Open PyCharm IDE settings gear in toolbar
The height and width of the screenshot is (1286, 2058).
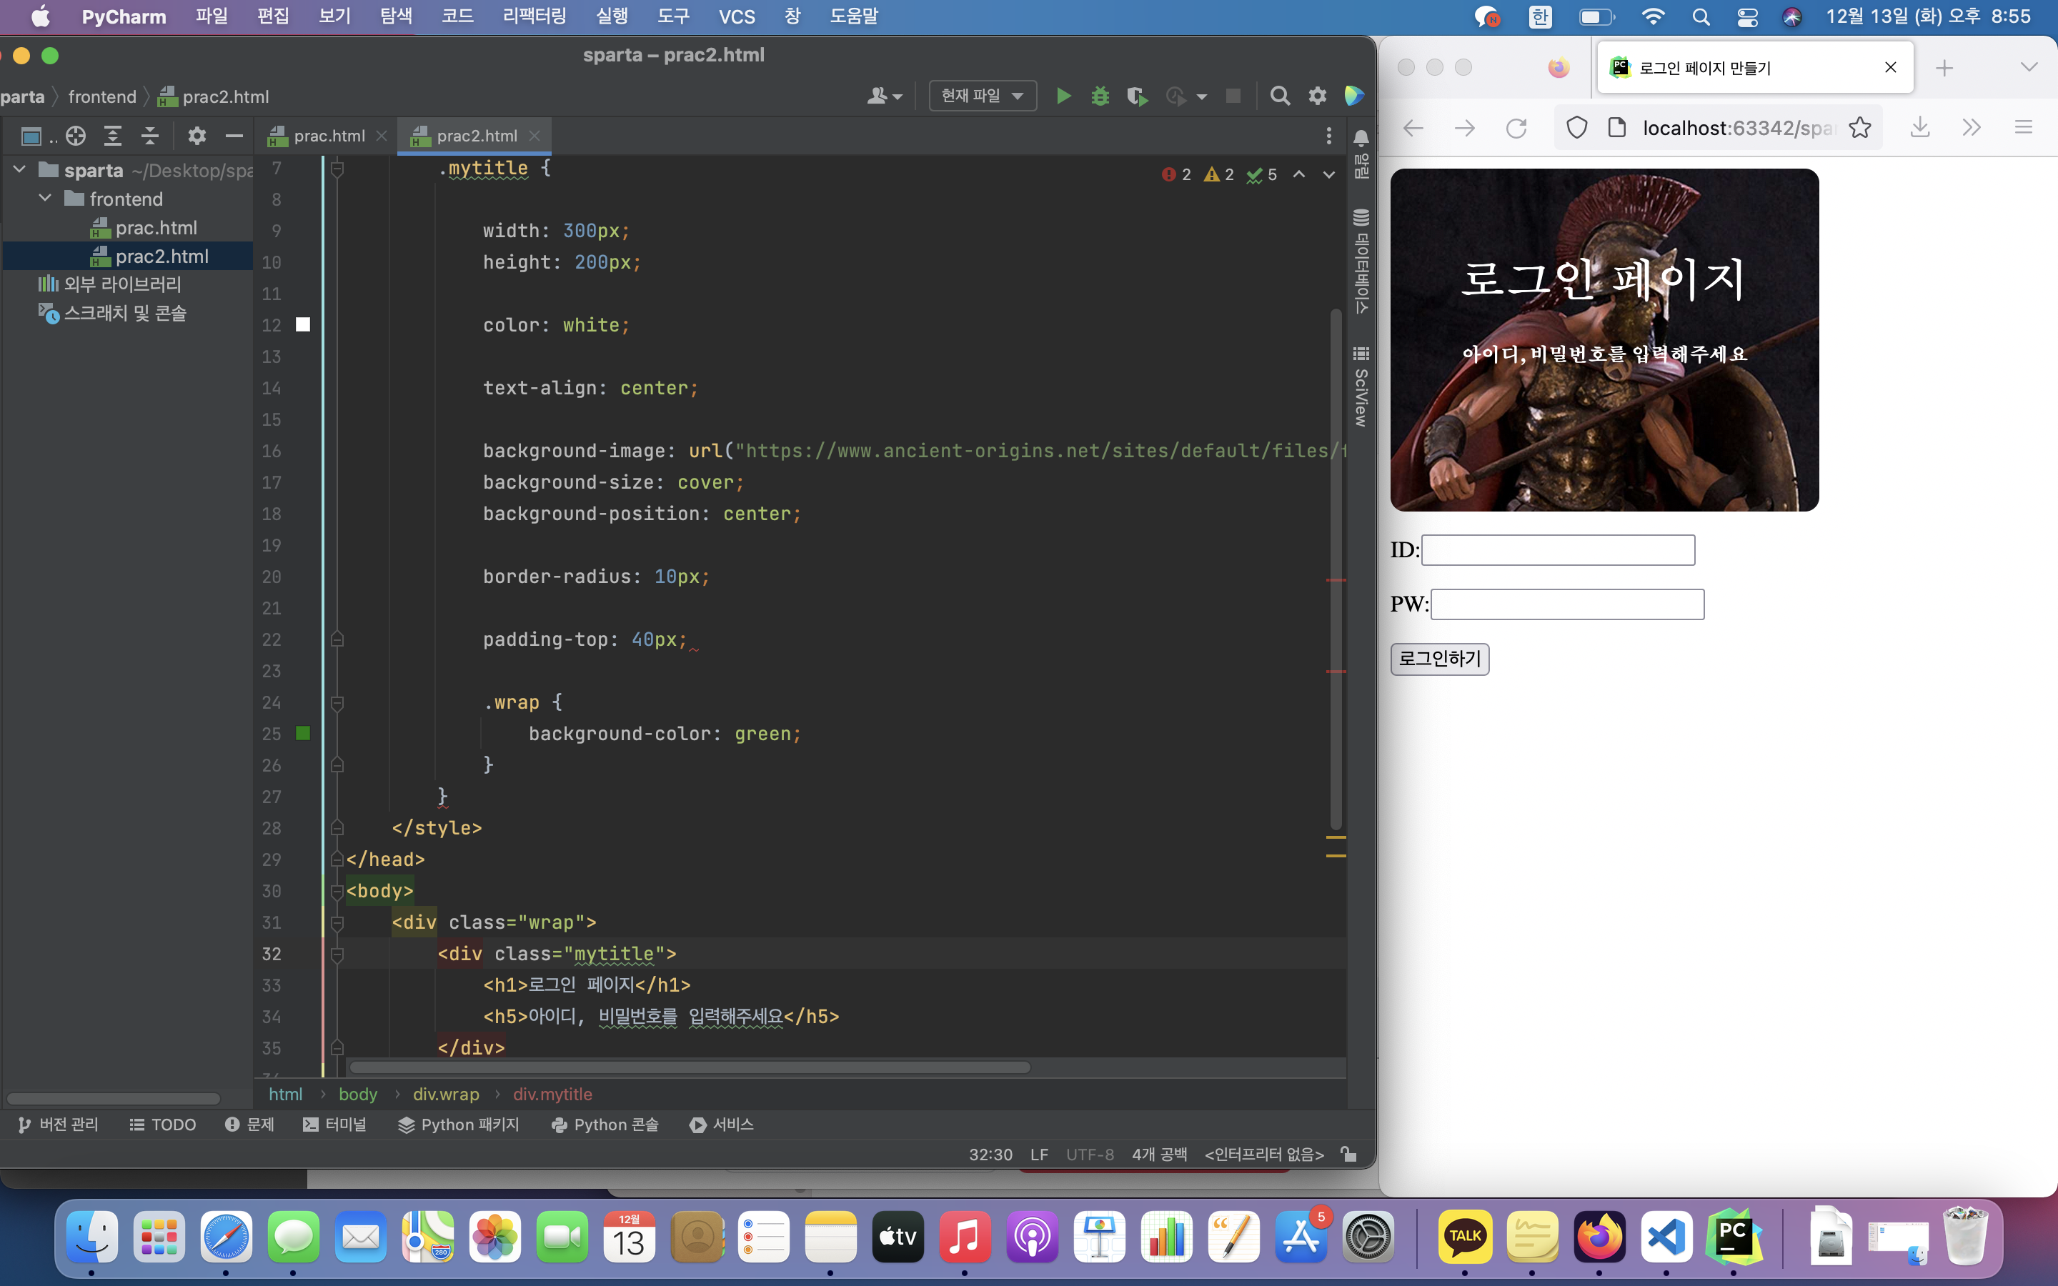[1317, 96]
